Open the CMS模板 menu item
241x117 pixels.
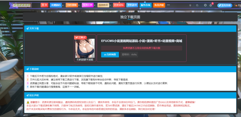point(72,5)
